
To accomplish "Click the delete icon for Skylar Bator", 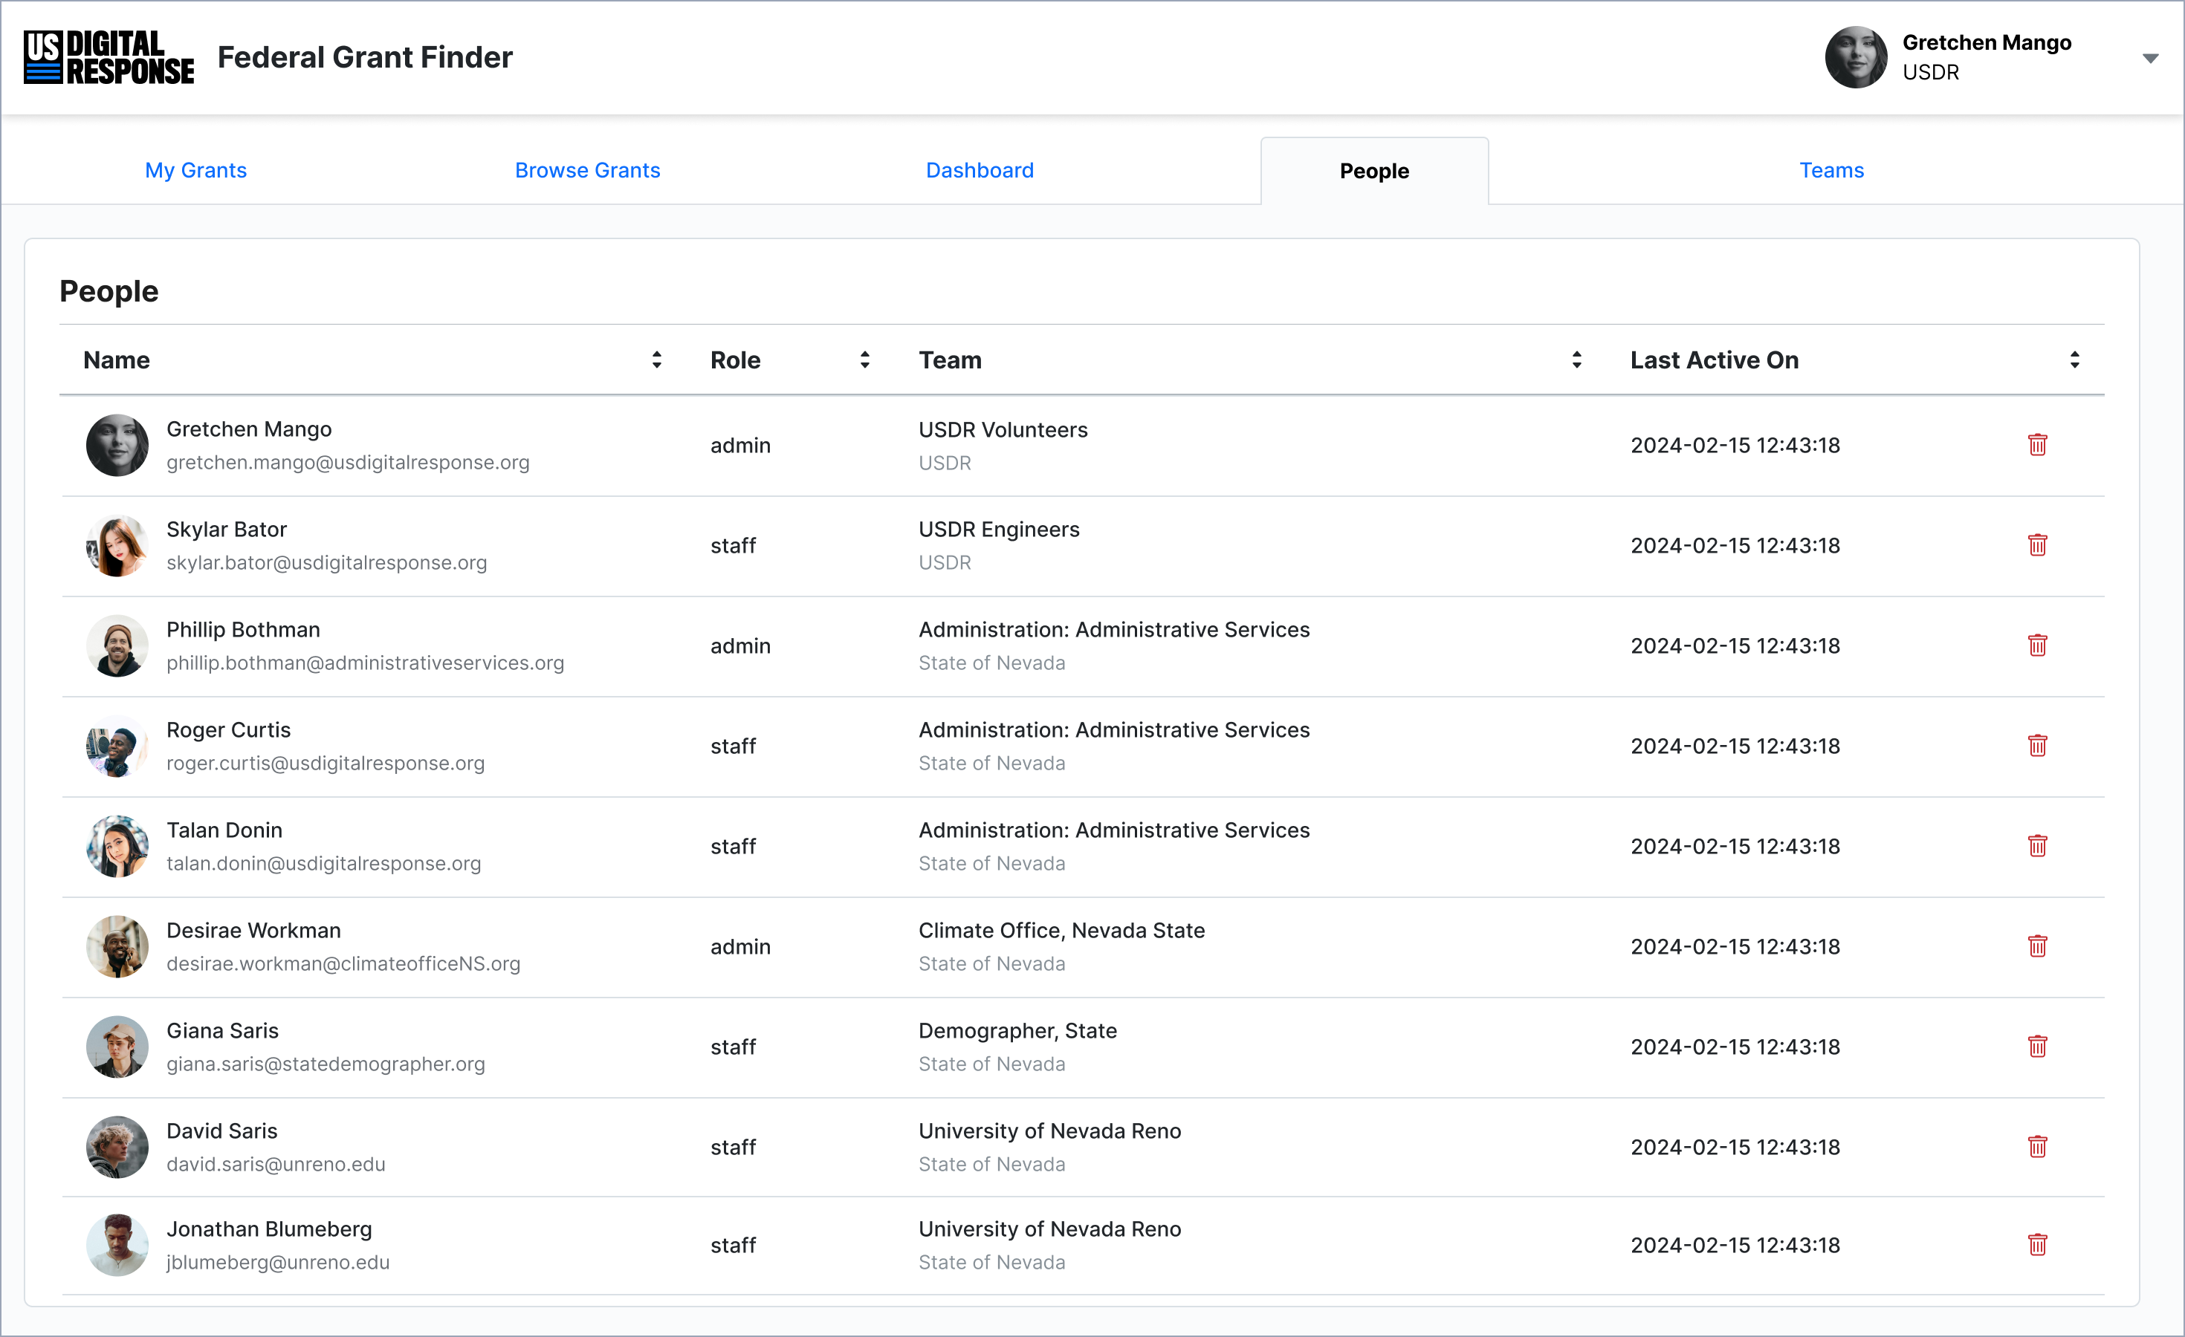I will point(2036,544).
